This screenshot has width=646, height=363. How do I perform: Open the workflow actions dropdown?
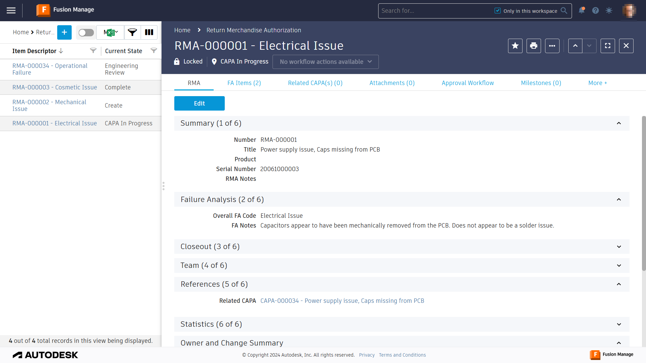[x=325, y=62]
